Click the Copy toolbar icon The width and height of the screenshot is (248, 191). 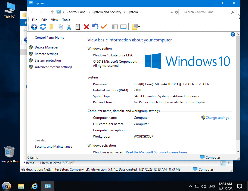point(60,27)
